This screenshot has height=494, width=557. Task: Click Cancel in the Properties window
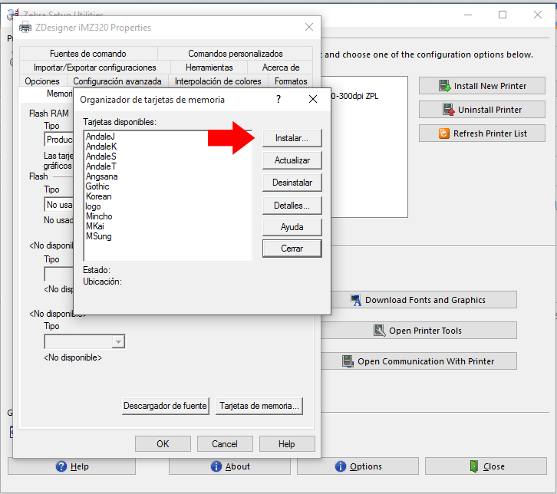coord(225,444)
